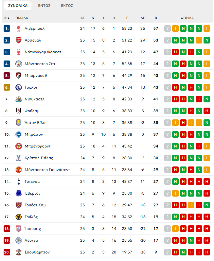Select the ΣΥΝΟΛΙΚΑ tab
214x261 pixels.
pyautogui.click(x=18, y=6)
